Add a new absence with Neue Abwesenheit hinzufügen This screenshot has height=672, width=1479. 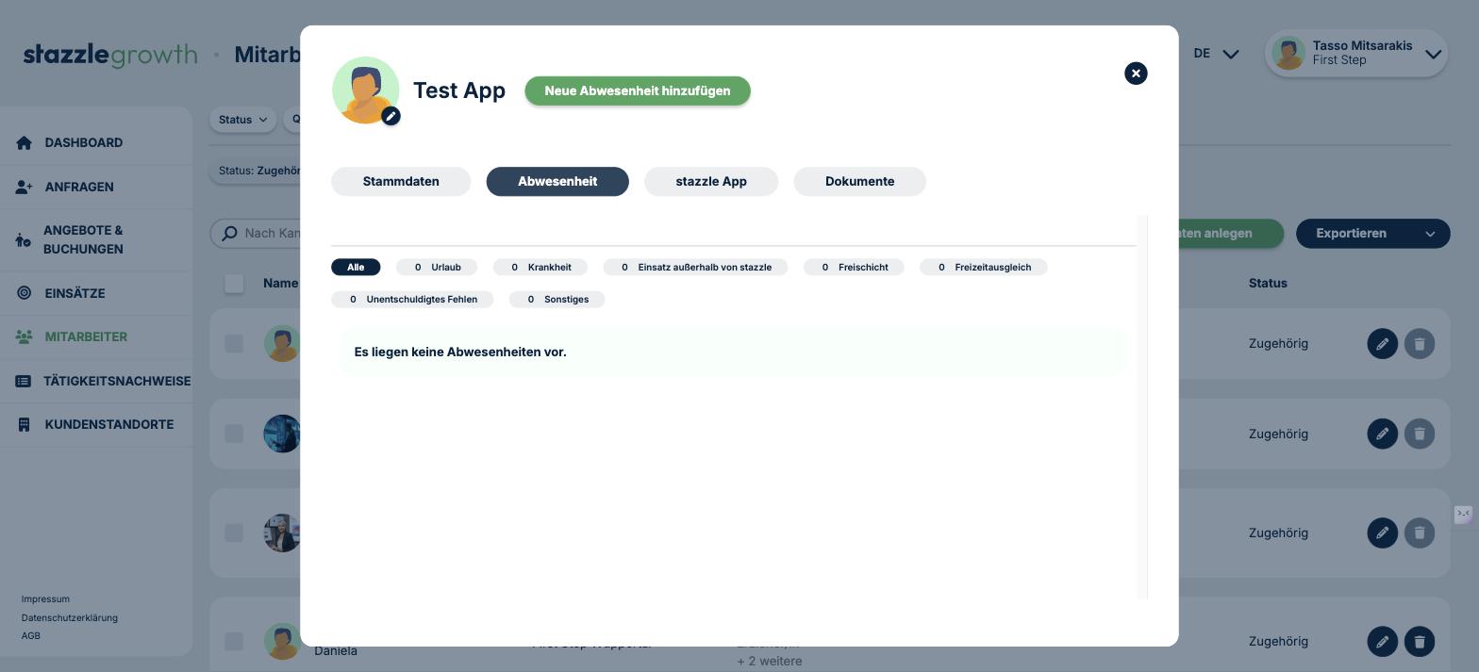[x=638, y=90]
